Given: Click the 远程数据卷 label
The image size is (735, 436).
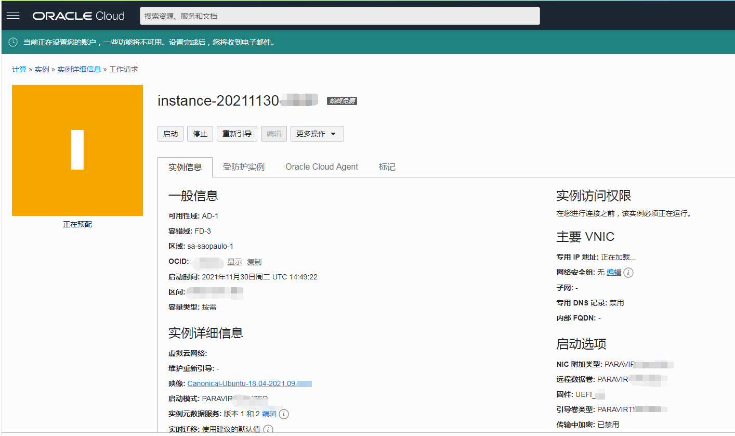Looking at the screenshot, I should click(576, 379).
